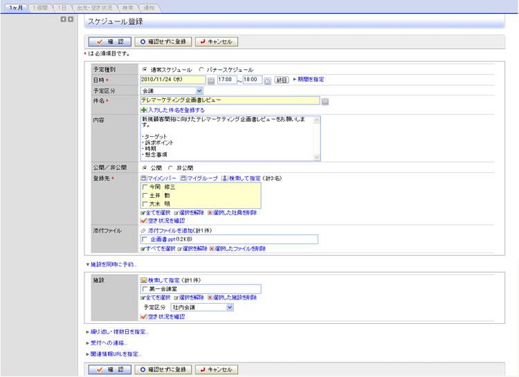
Task: Expand 関連情報URLを指定
Action: [x=114, y=354]
